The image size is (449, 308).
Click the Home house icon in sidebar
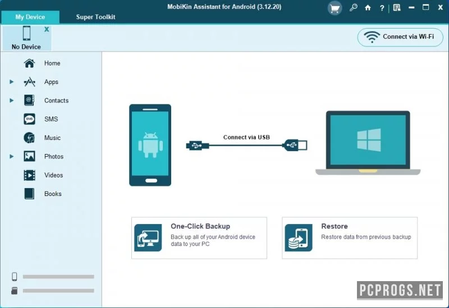tap(30, 63)
